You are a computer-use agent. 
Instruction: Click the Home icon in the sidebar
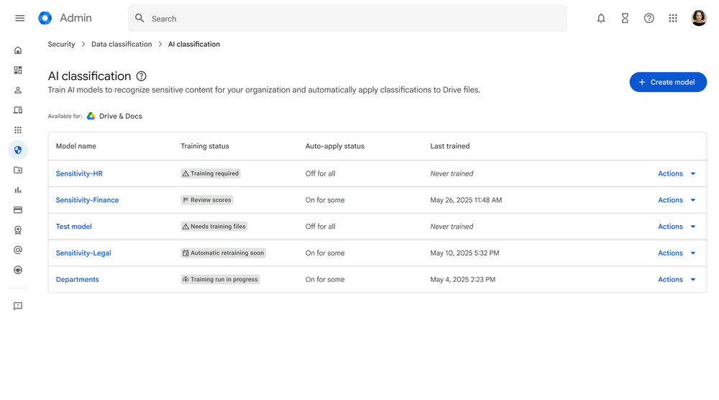point(18,50)
